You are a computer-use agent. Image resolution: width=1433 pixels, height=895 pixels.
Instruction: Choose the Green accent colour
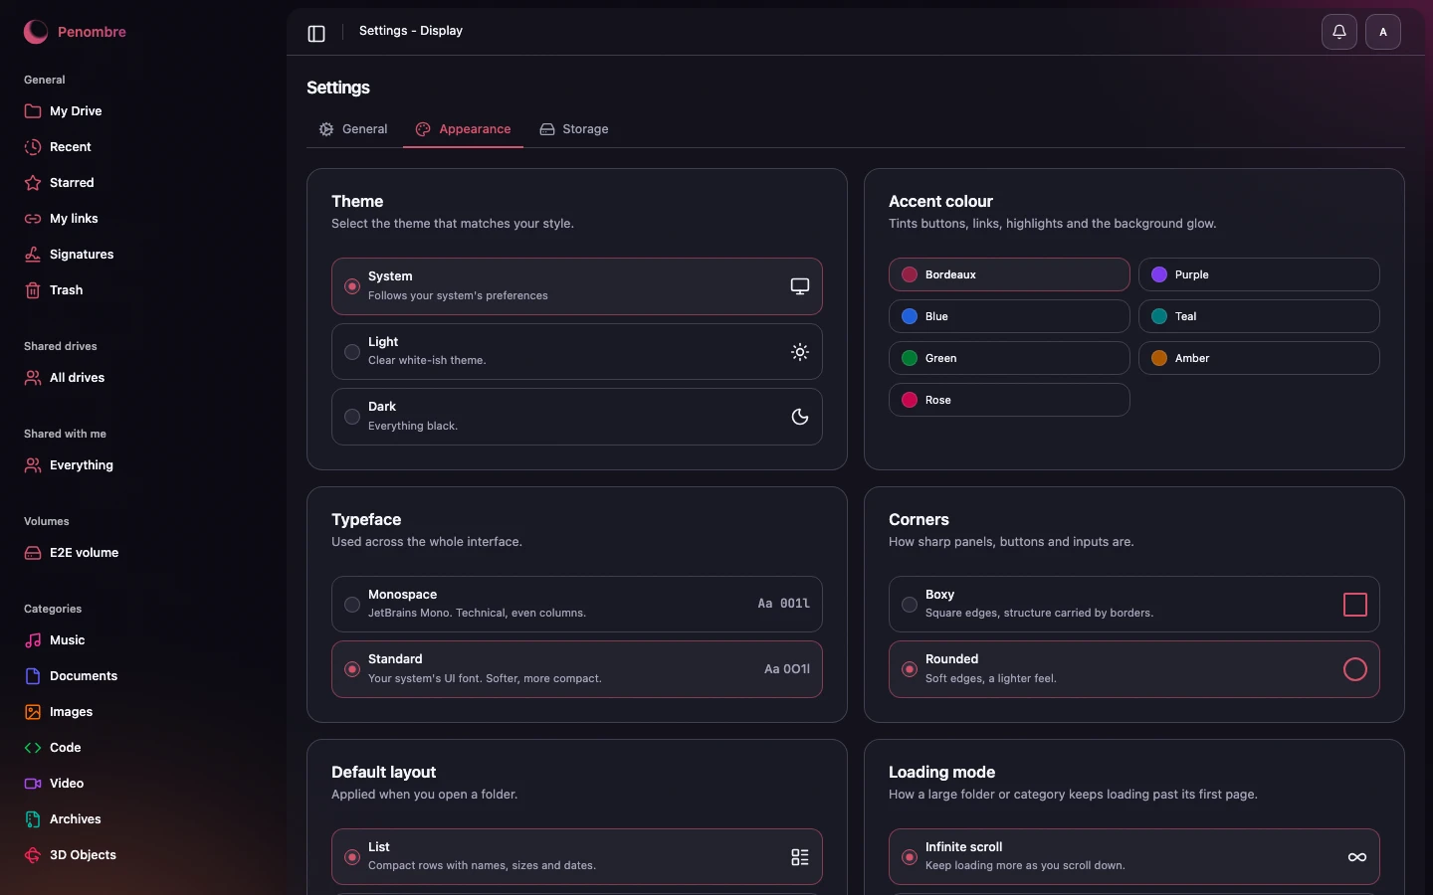[x=1009, y=358]
